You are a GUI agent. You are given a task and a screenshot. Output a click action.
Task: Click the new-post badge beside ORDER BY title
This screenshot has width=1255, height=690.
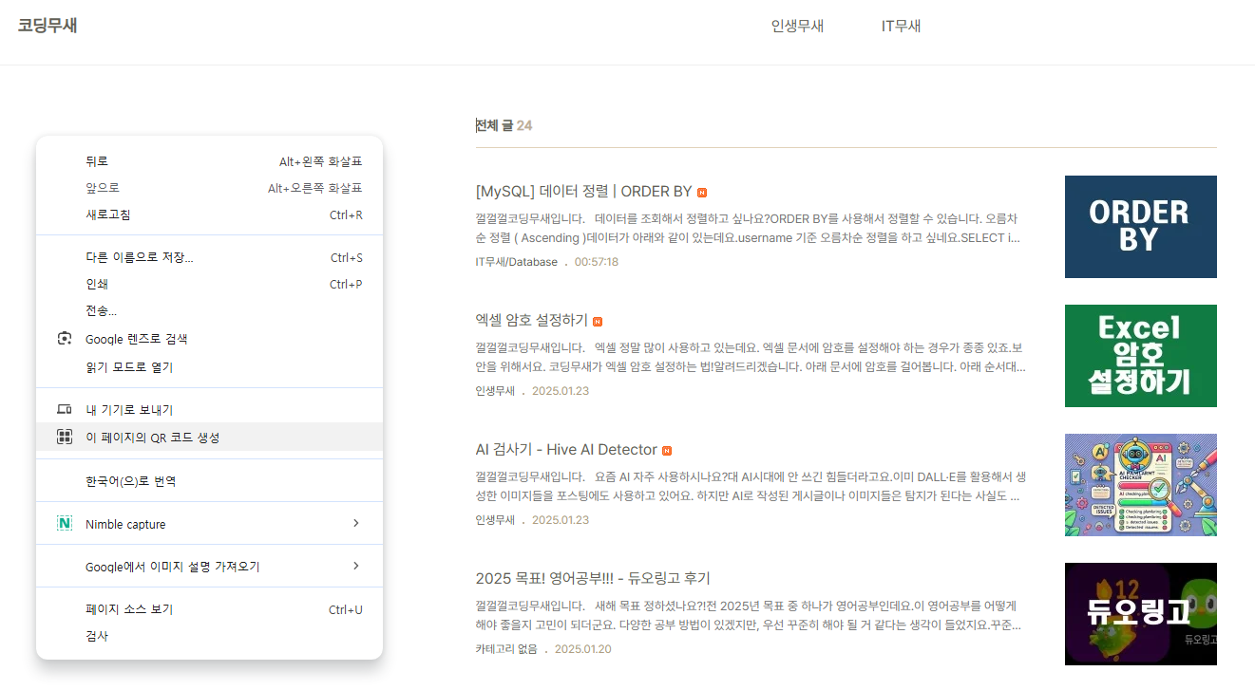tap(702, 193)
